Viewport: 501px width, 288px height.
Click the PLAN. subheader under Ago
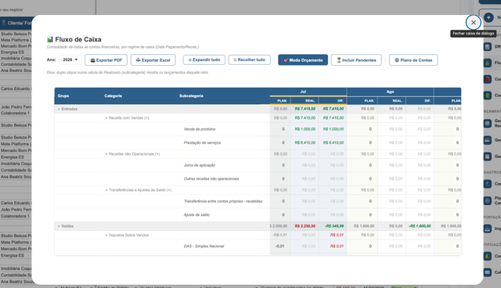pos(362,101)
